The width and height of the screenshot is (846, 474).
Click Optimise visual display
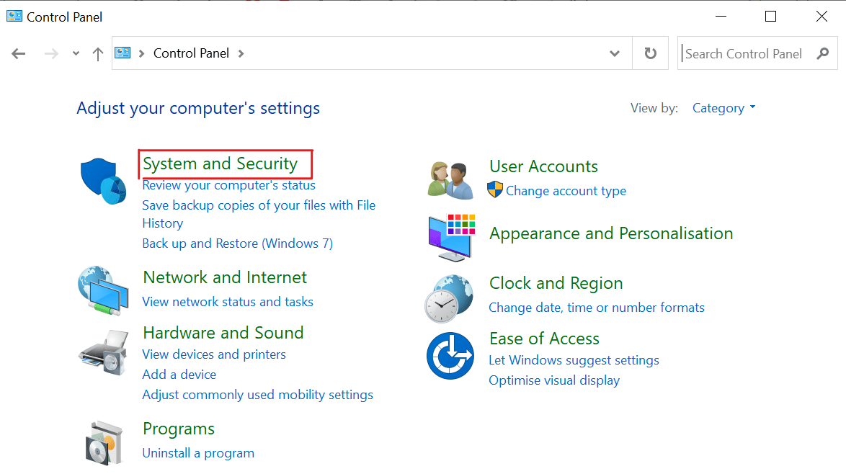click(x=554, y=380)
